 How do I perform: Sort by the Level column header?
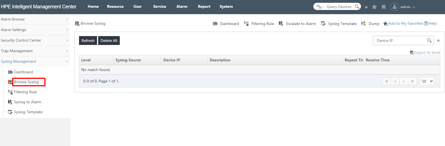coord(96,60)
